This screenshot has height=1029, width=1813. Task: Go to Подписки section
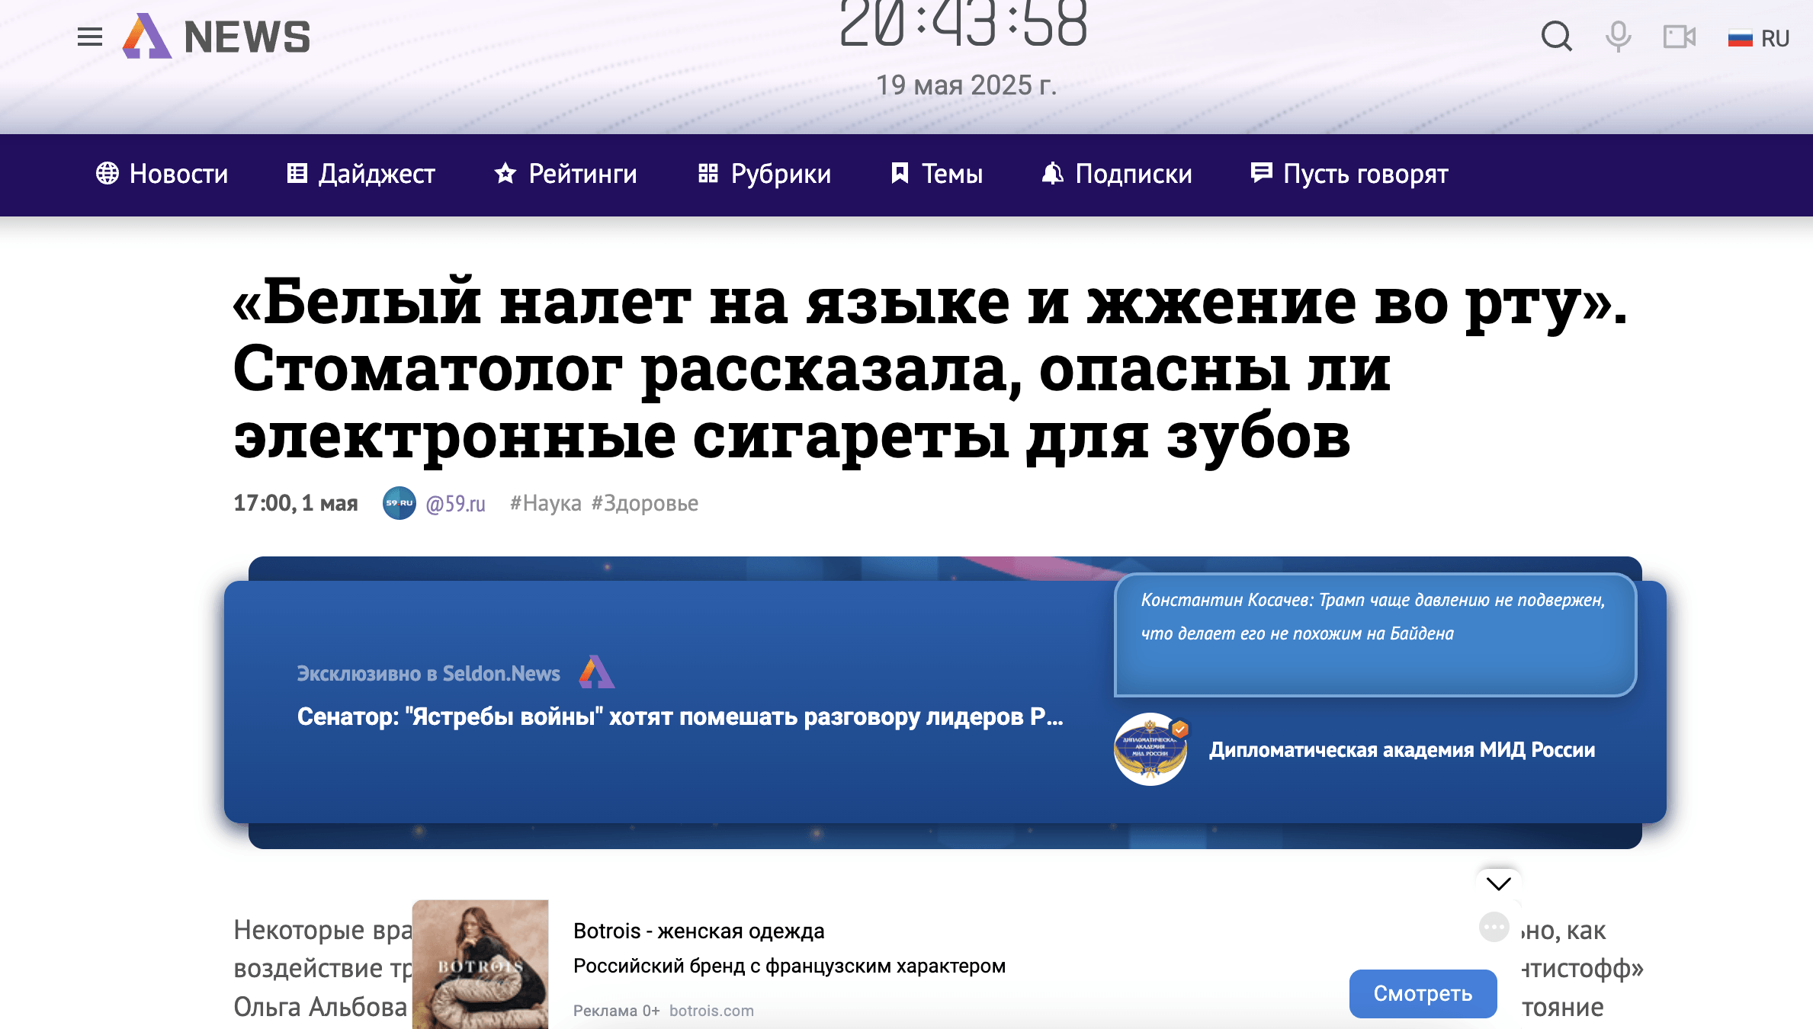1117,175
